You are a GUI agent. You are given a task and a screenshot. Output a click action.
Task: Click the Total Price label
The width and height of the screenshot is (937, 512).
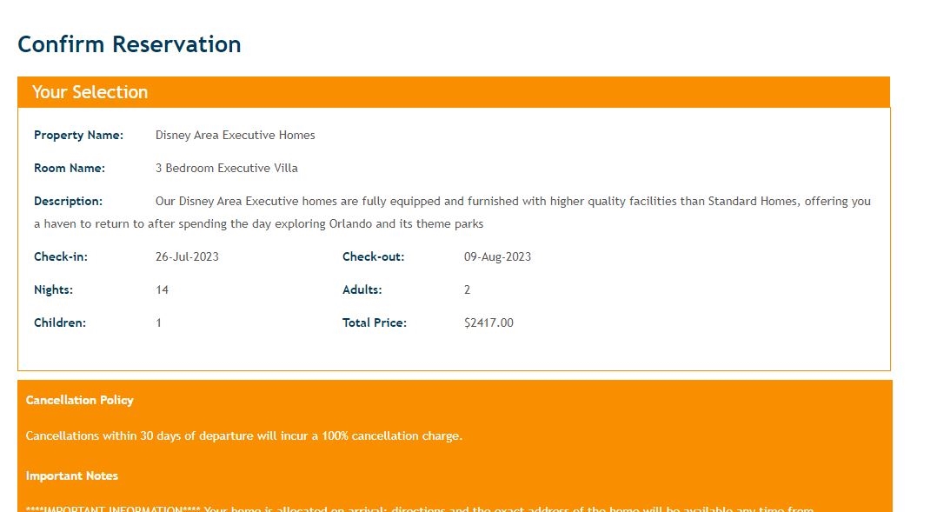tap(375, 323)
